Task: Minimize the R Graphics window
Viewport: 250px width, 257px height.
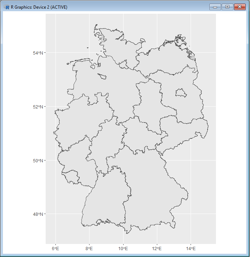Action: 215,7
